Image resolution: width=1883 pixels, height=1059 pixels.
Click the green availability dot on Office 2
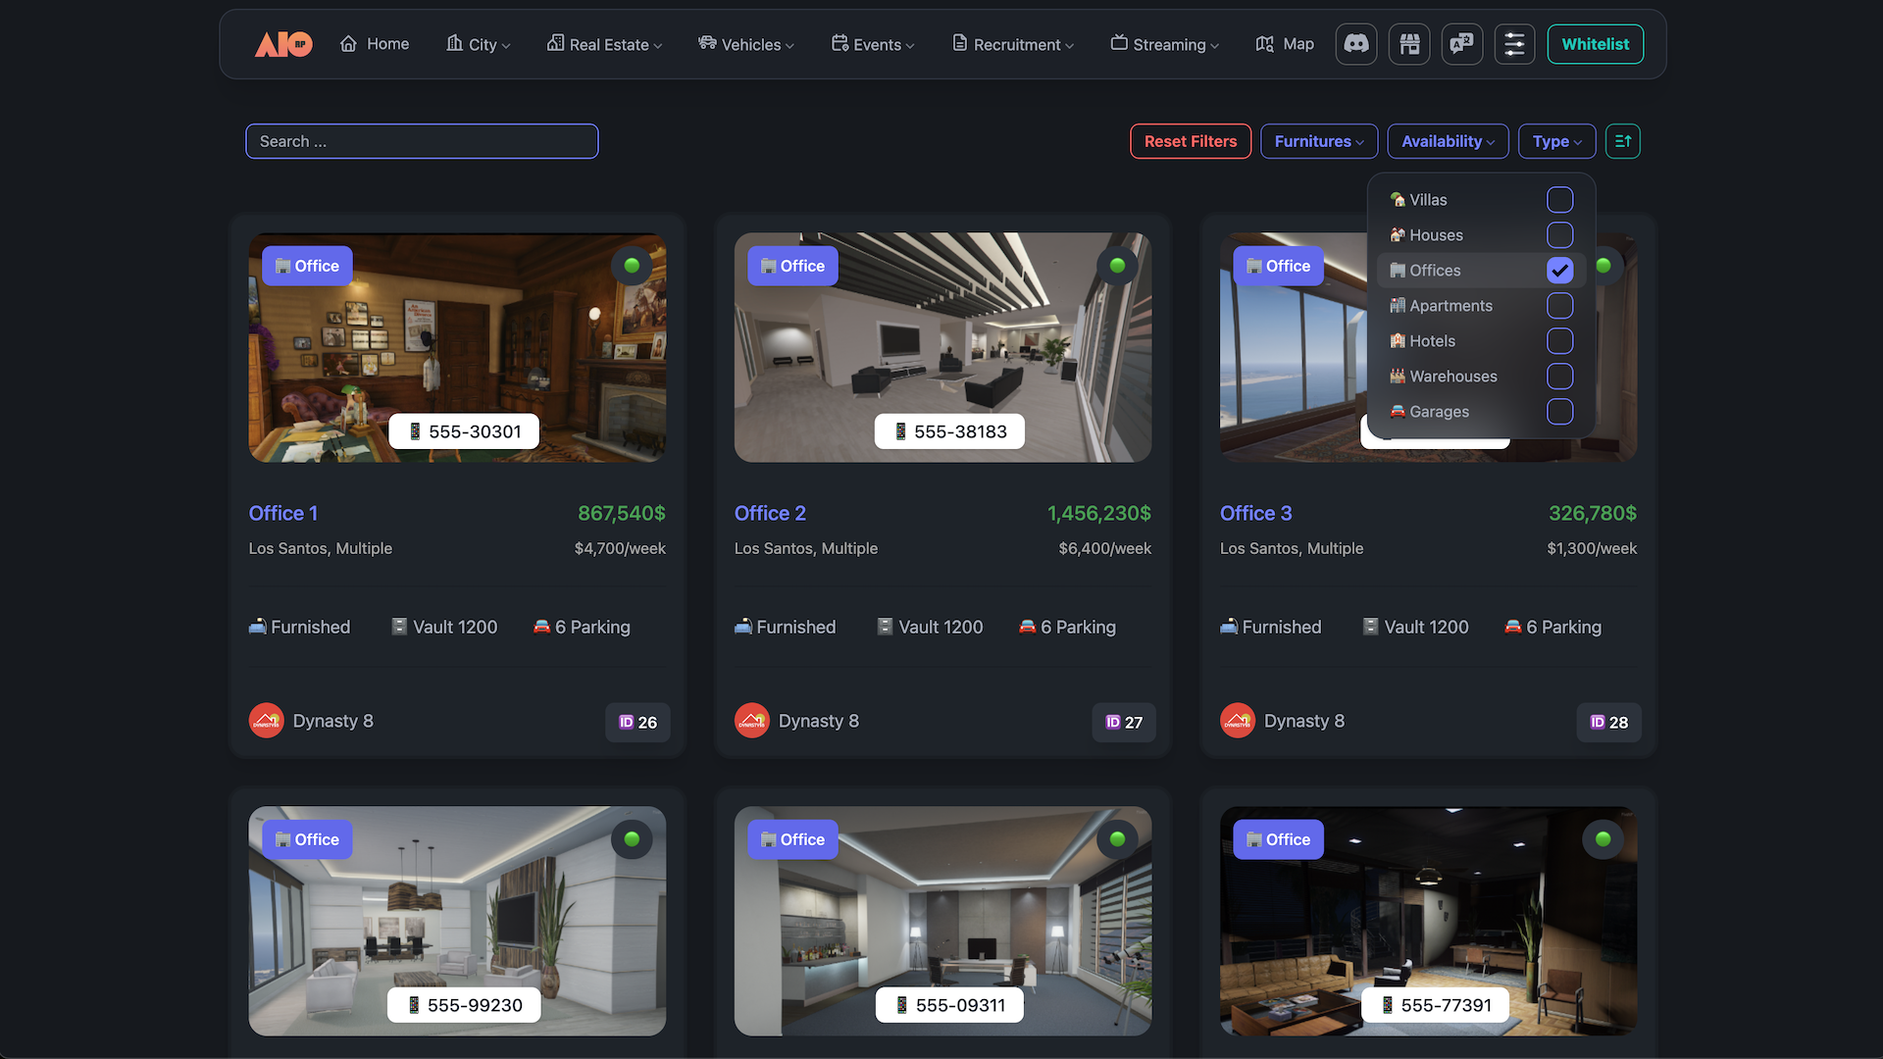click(x=1117, y=266)
